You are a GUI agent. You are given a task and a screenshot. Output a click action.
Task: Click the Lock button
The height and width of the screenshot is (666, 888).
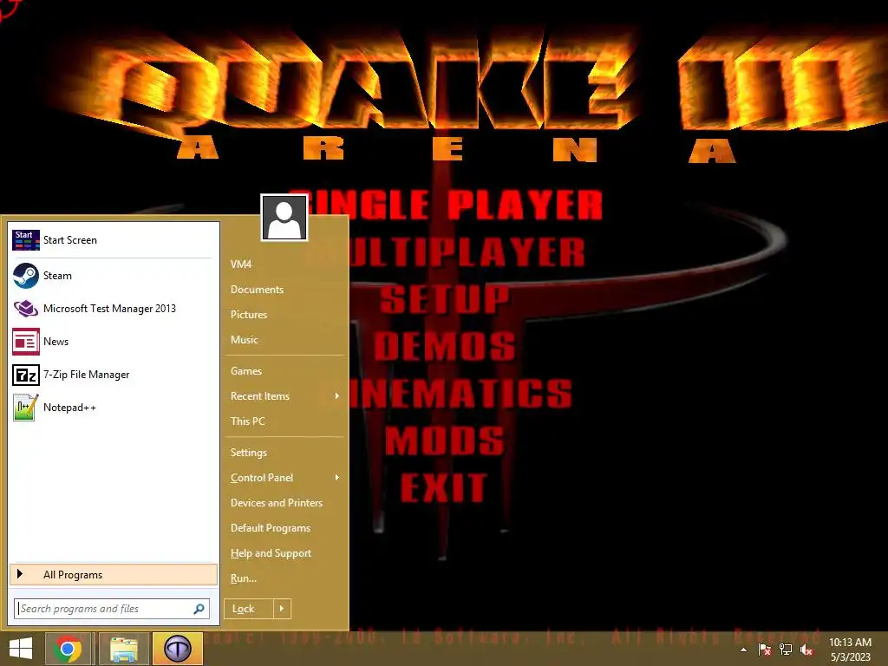[249, 609]
